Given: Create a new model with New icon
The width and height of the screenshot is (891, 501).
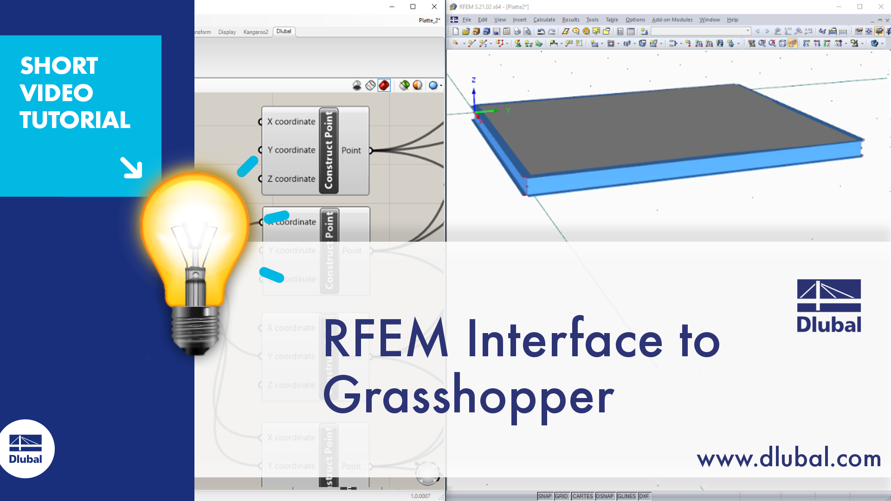Looking at the screenshot, I should [456, 32].
